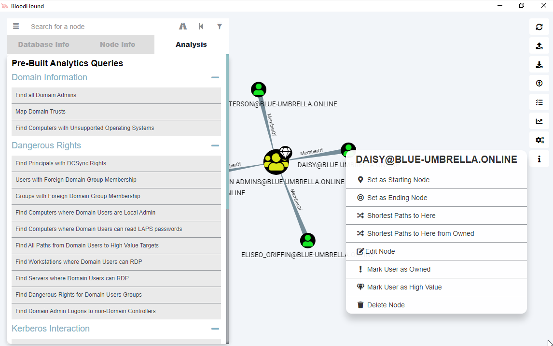Click the Import Graph download icon
This screenshot has width=553, height=346.
539,65
